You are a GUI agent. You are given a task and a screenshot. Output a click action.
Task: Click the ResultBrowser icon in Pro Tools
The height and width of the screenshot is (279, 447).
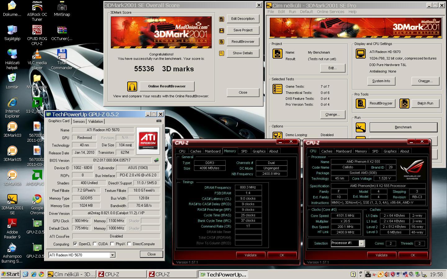click(x=360, y=103)
